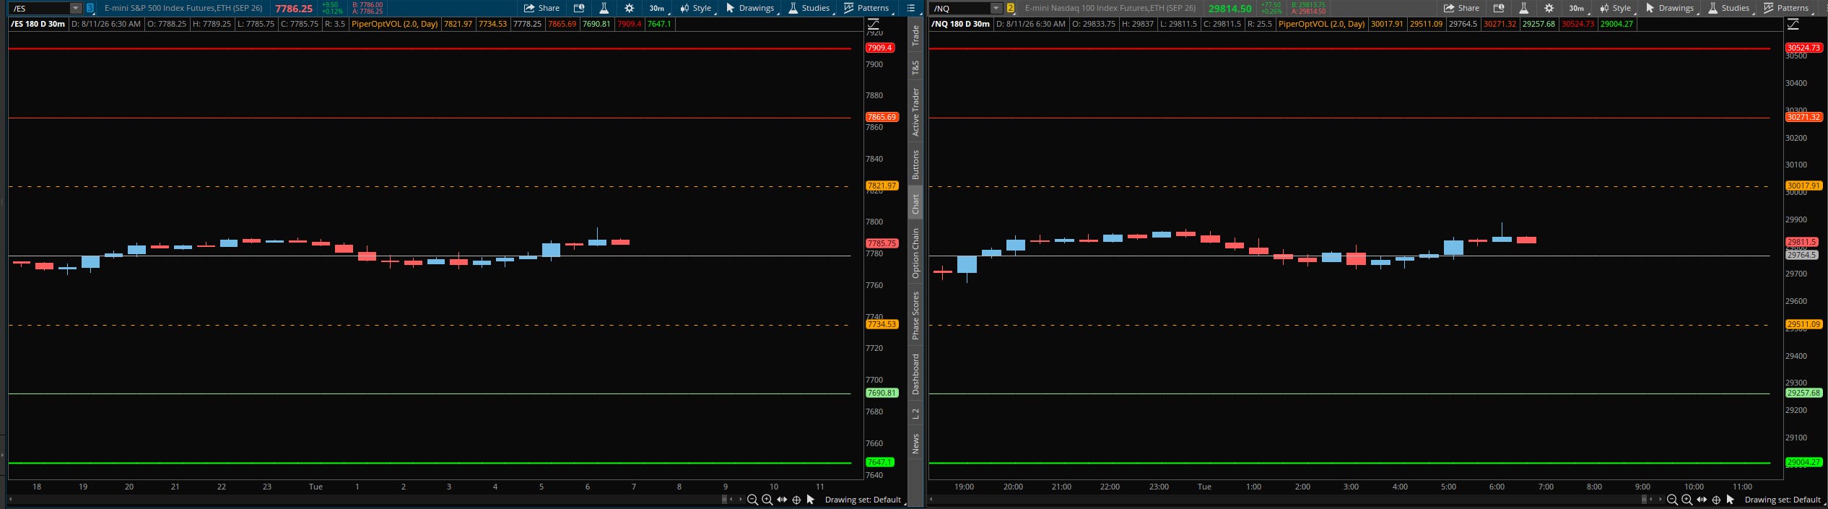Click the 29511.09 orange price label

[1803, 324]
